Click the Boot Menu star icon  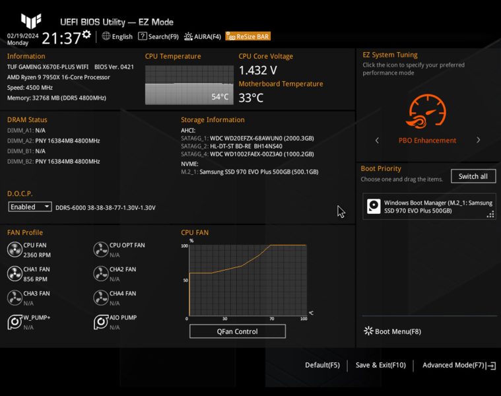(x=368, y=331)
